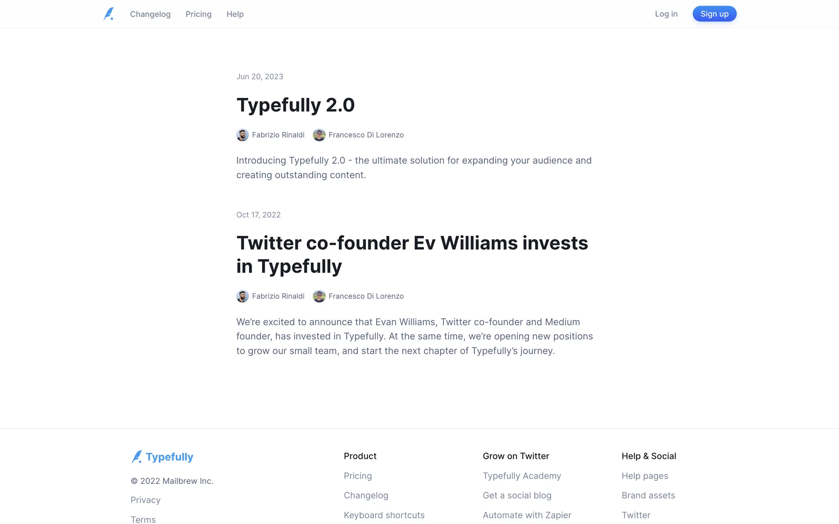The width and height of the screenshot is (839, 524).
Task: Click Fabrizio Rinaldi's avatar under Typefully 2.0
Action: pyautogui.click(x=243, y=135)
